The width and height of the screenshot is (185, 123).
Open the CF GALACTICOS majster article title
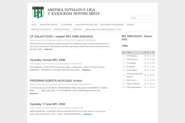tap(61, 37)
